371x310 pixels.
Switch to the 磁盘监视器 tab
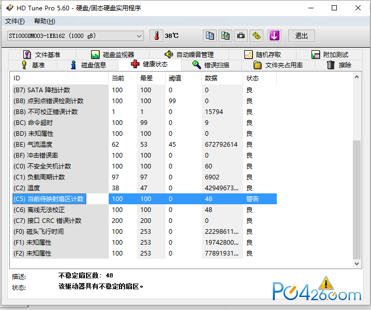(x=113, y=55)
